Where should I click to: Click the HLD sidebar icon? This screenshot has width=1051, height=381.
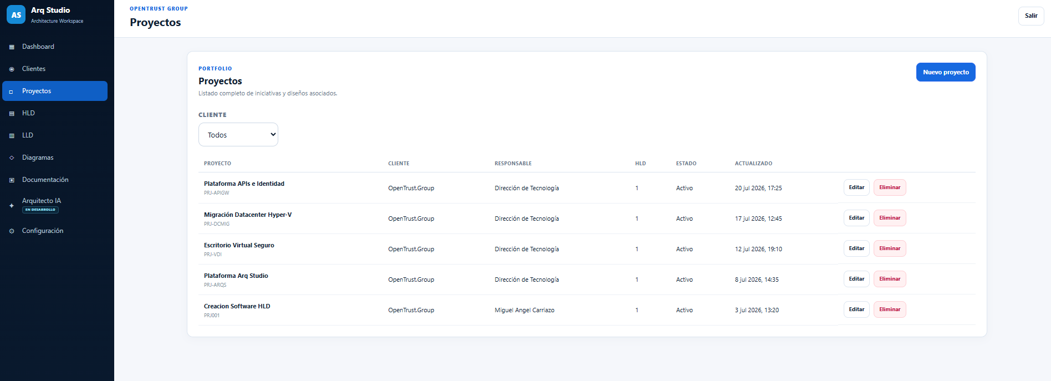click(x=12, y=114)
